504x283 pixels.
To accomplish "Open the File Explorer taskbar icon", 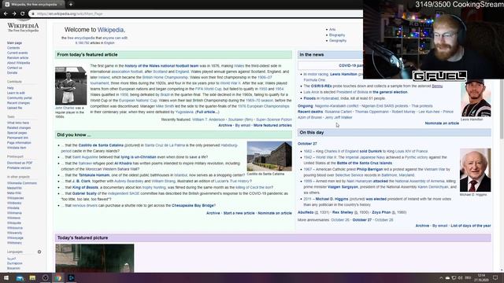I will [x=32, y=277].
